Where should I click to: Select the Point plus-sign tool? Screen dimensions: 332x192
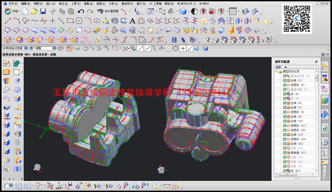[x=52, y=21]
